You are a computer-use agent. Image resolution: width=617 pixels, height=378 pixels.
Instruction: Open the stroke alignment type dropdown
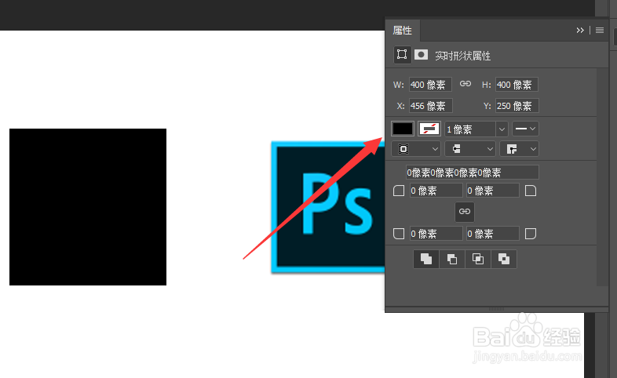(x=416, y=149)
